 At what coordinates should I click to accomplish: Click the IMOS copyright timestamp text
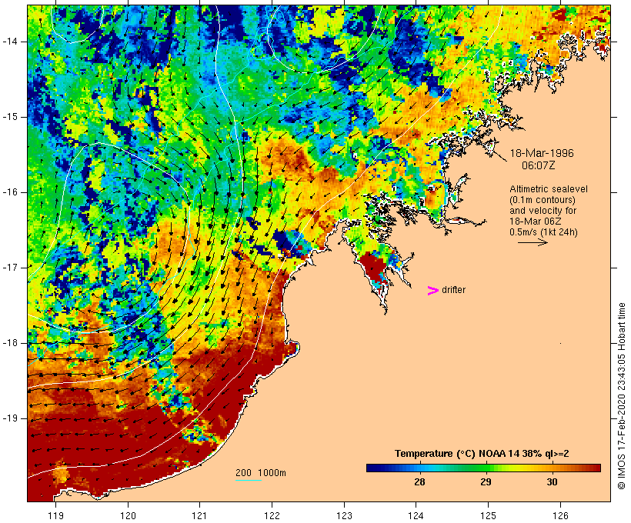pos(622,396)
